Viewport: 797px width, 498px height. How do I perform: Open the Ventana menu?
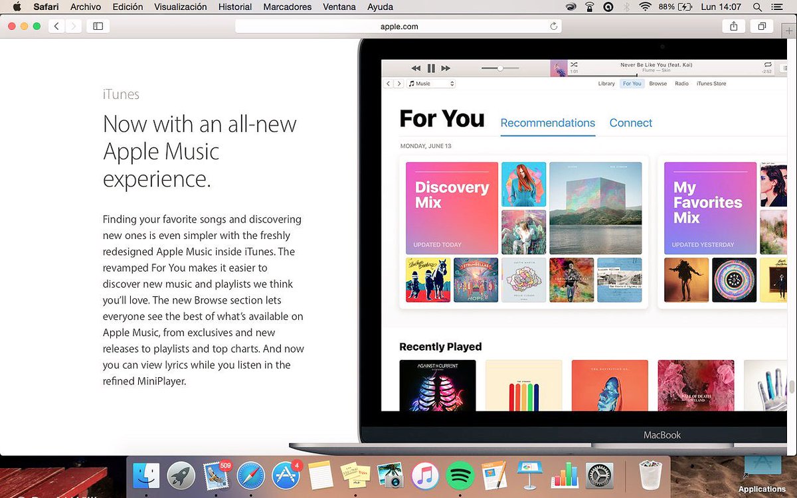[x=339, y=7]
